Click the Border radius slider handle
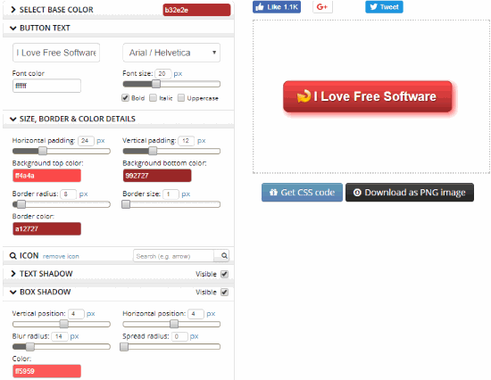491x380 pixels. (x=21, y=204)
